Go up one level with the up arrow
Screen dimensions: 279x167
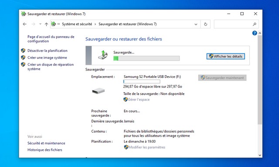click(x=46, y=24)
